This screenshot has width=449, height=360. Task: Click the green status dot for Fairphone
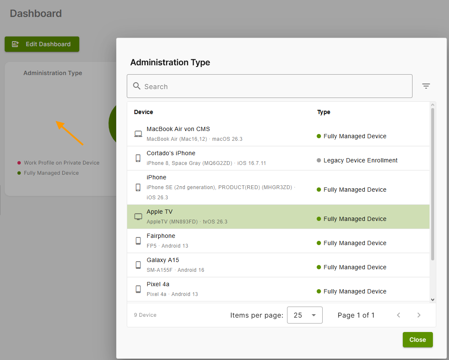(x=319, y=243)
